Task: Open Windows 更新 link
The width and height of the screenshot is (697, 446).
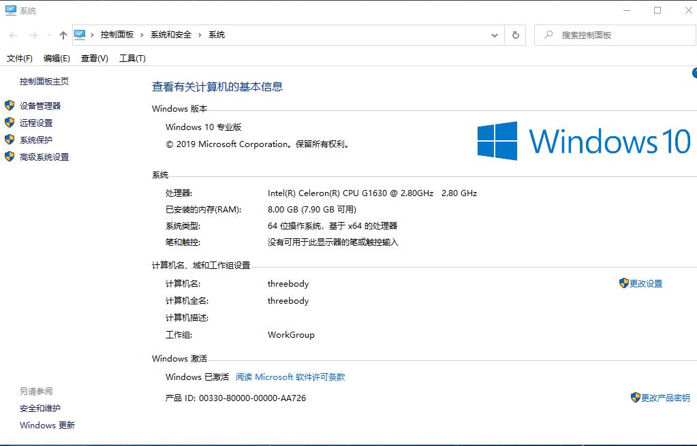Action: coord(47,425)
